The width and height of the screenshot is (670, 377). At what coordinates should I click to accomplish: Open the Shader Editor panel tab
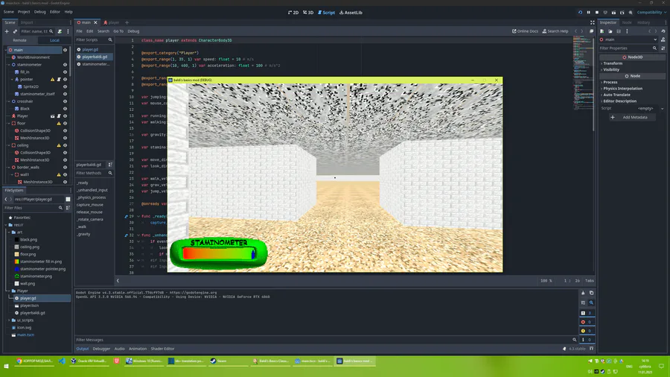[162, 349]
